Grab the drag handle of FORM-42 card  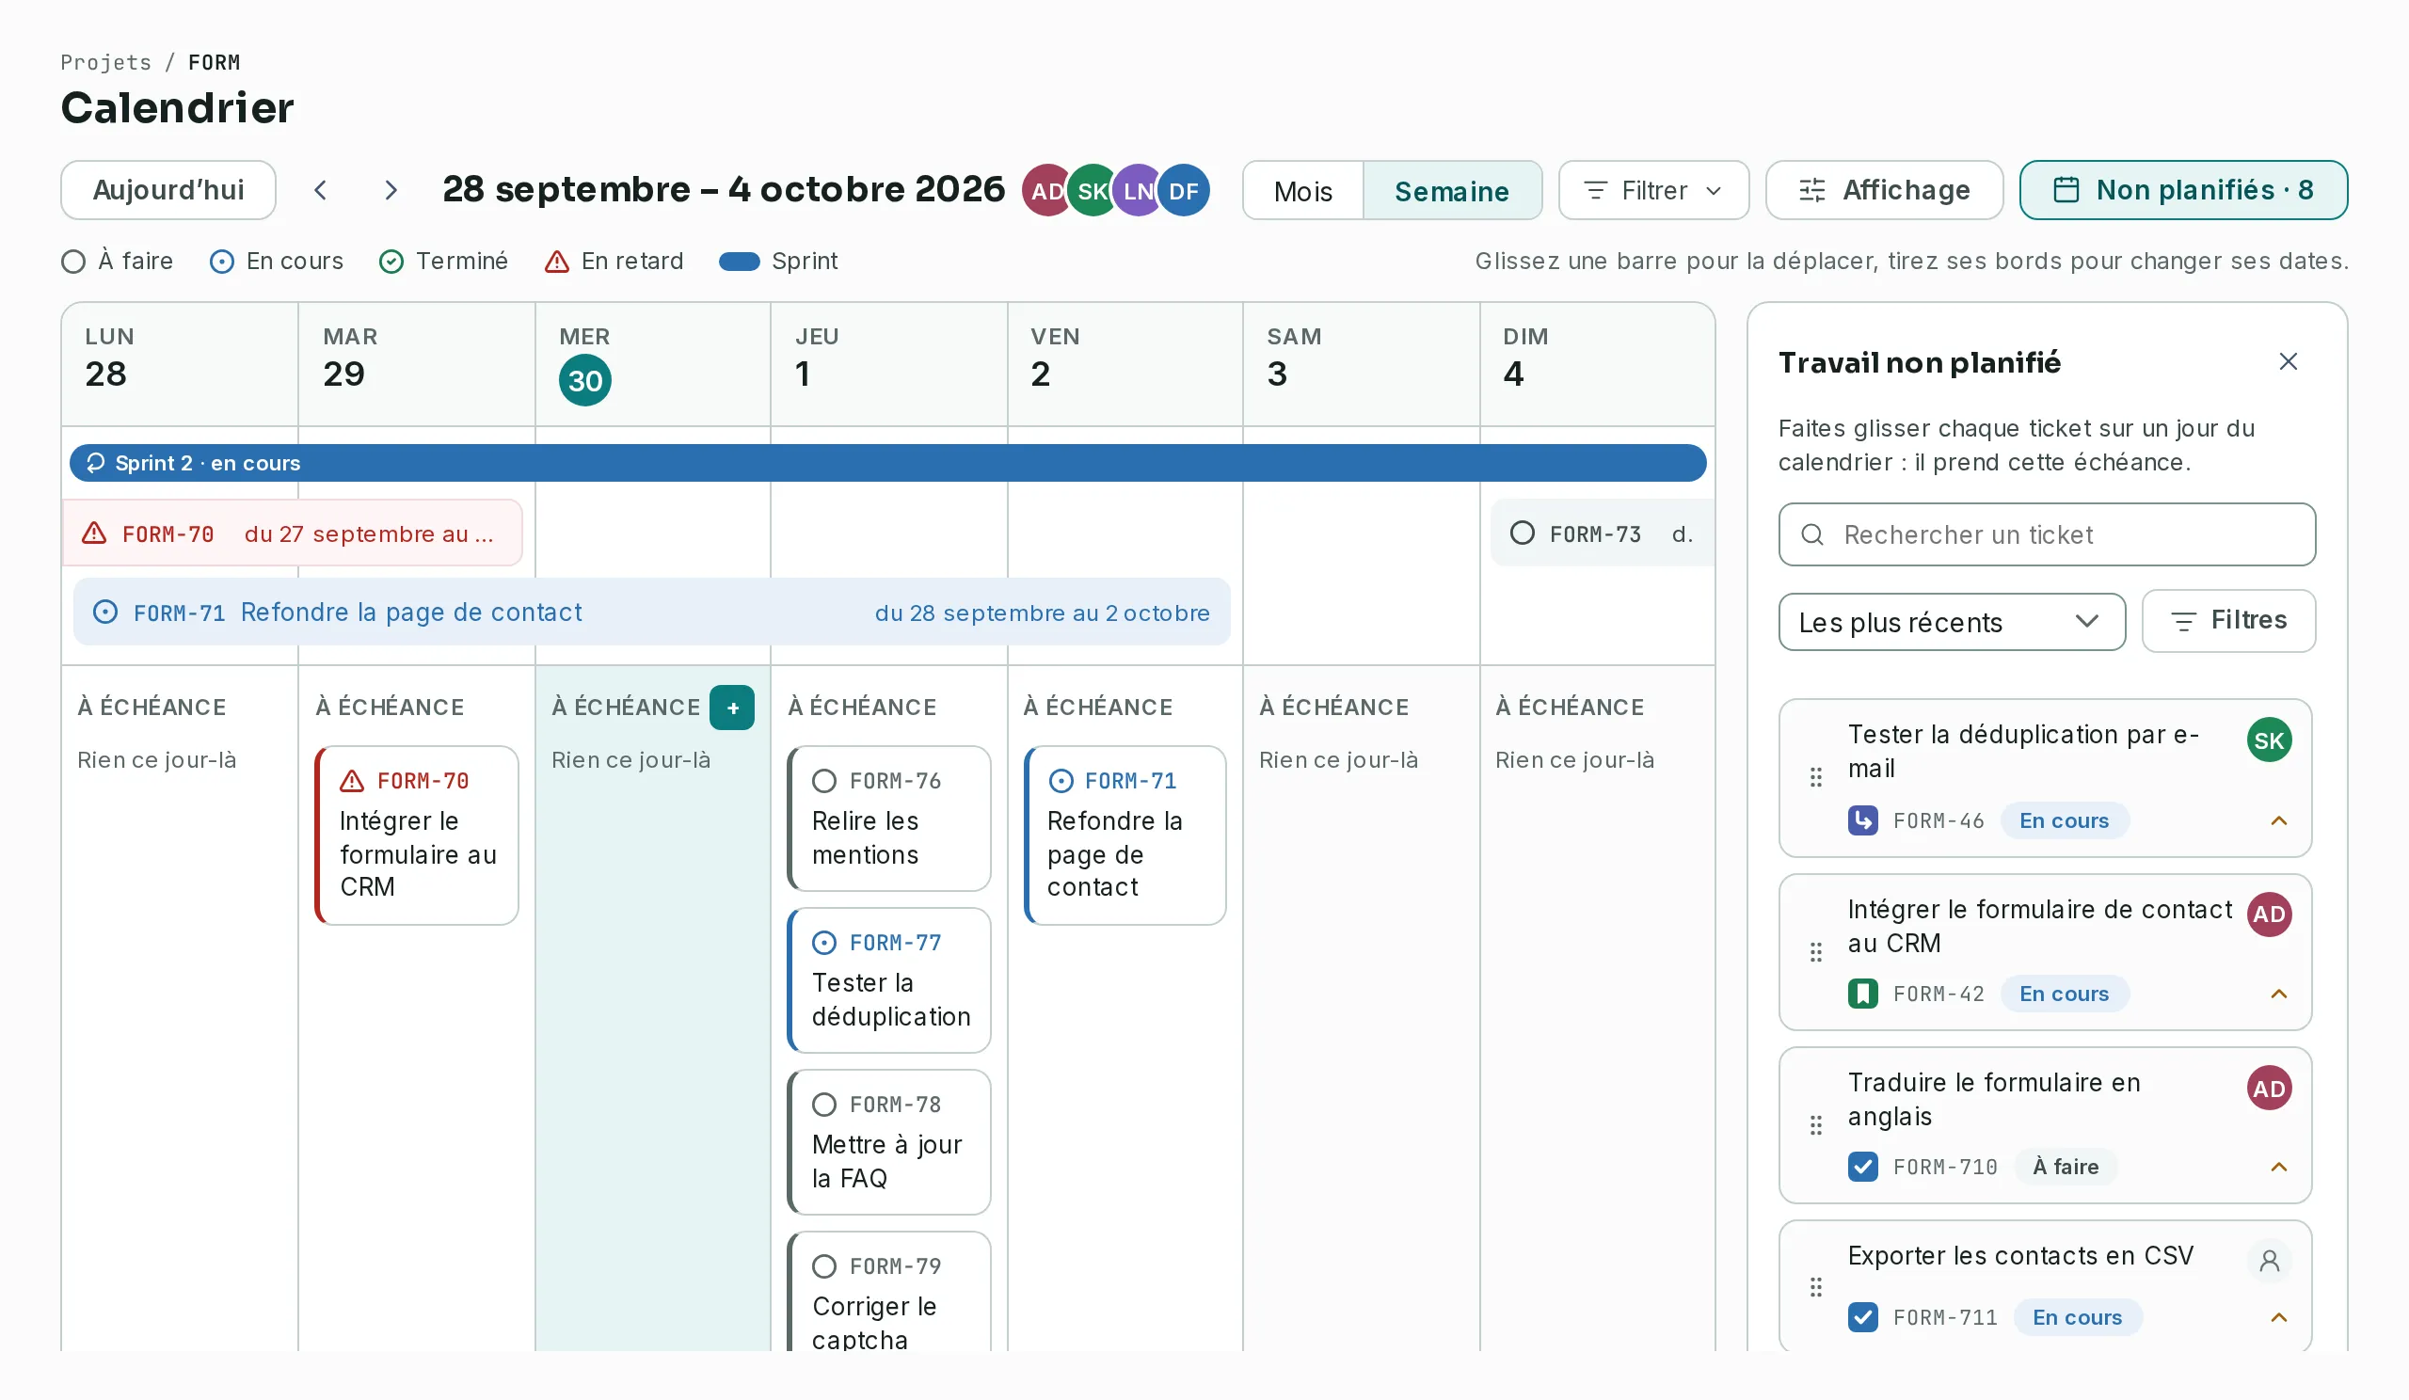point(1815,952)
